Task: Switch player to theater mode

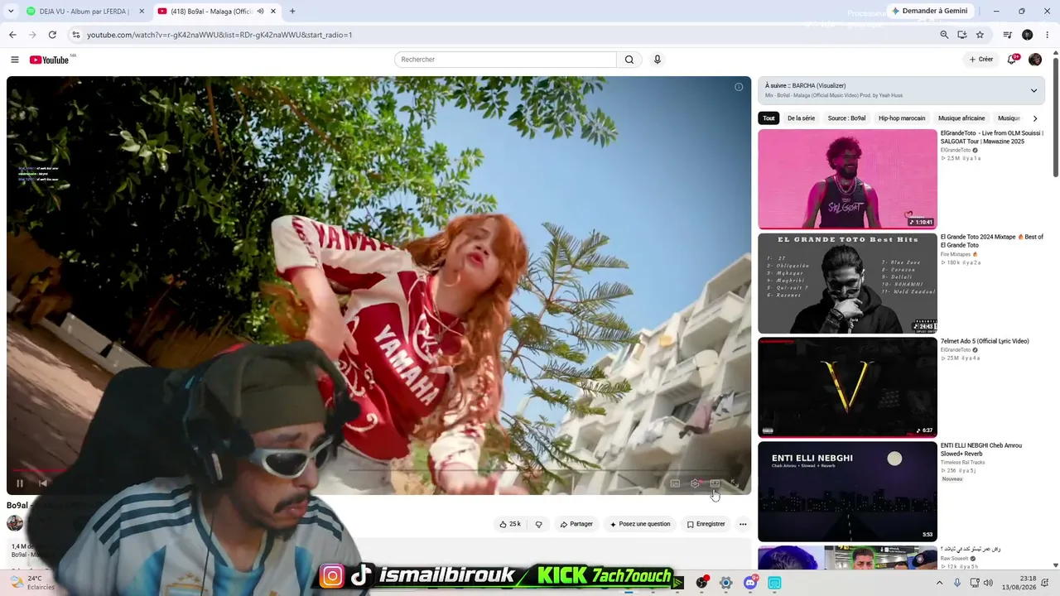Action: 715,483
